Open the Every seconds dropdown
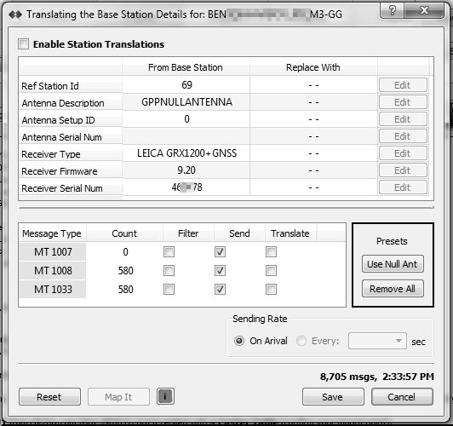The width and height of the screenshot is (453, 426). [x=377, y=341]
